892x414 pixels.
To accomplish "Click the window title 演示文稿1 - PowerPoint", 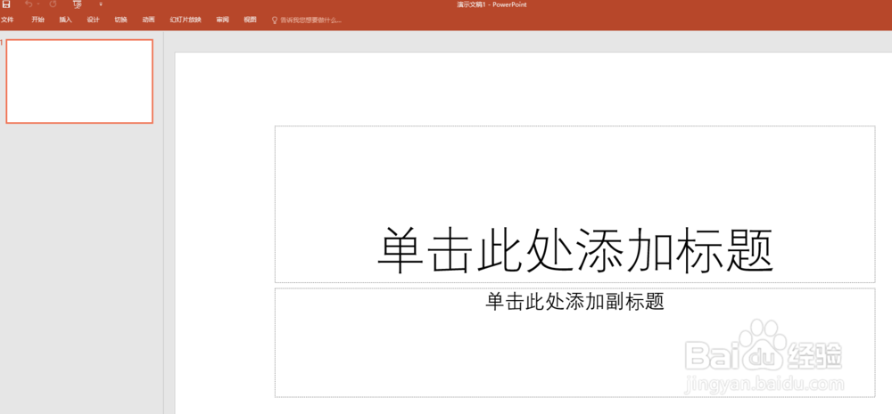I will pyautogui.click(x=491, y=4).
